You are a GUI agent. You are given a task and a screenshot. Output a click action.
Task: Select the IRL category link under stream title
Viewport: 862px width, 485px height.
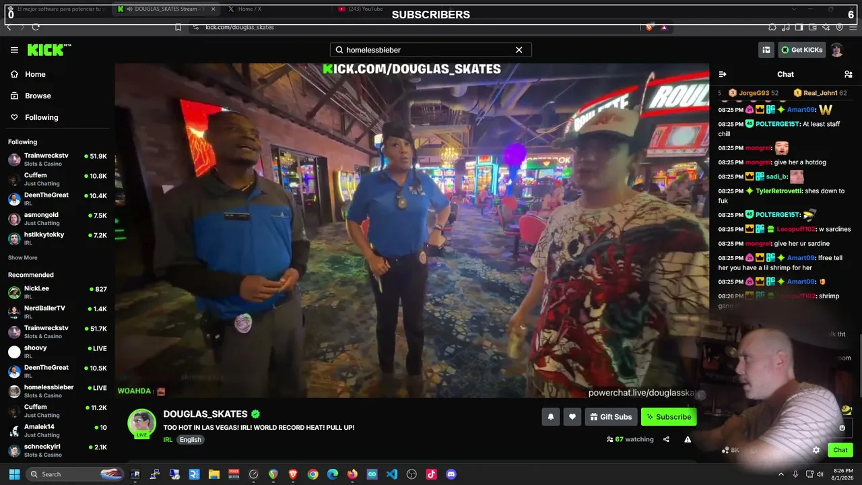click(168, 440)
